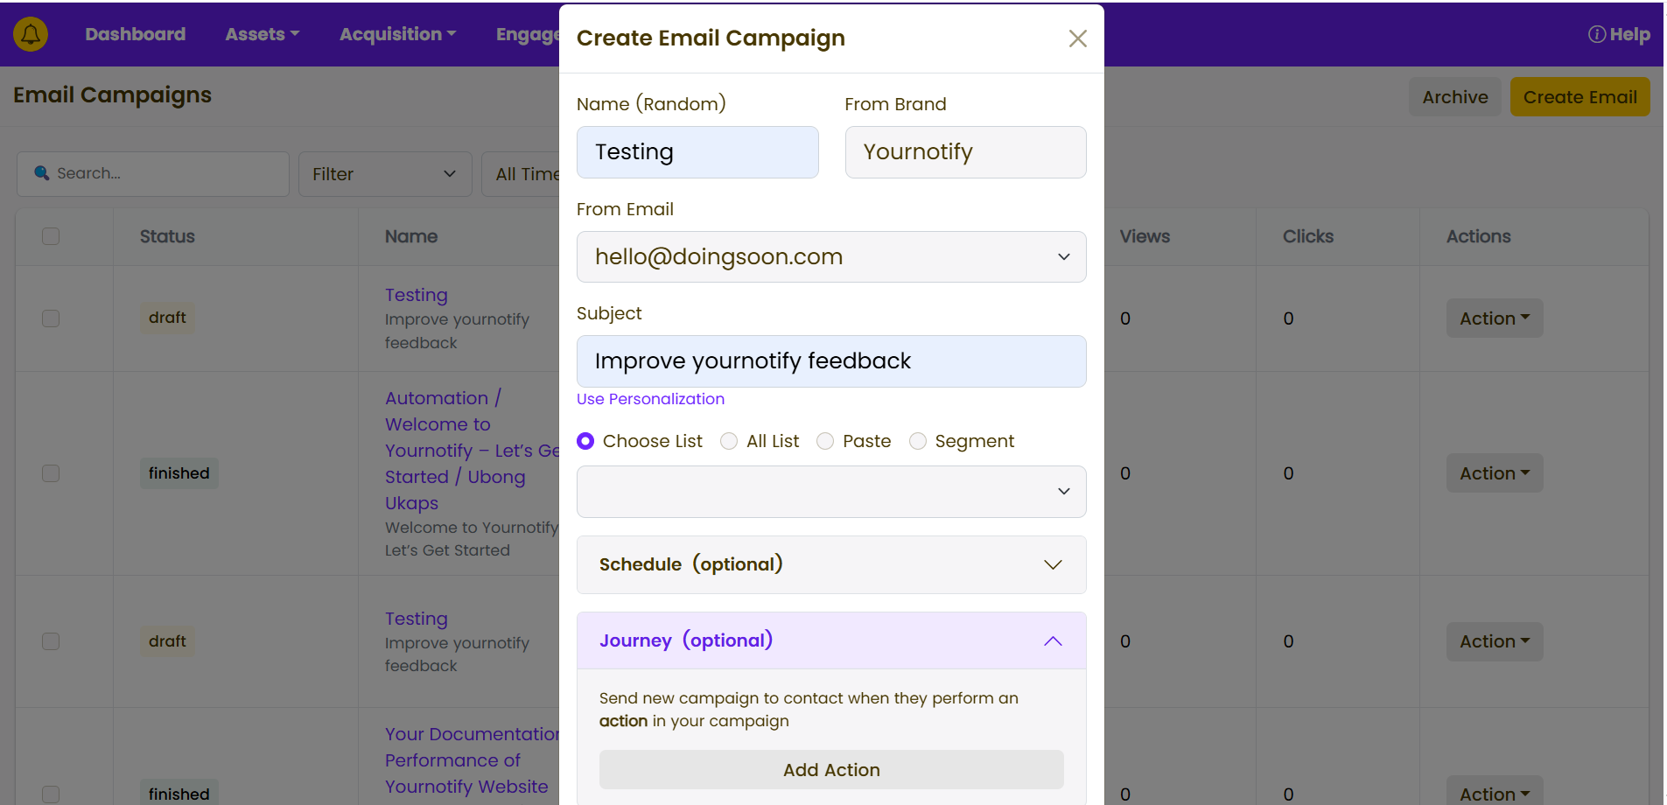This screenshot has width=1667, height=805.
Task: Open the Filter dropdown
Action: [x=384, y=174]
